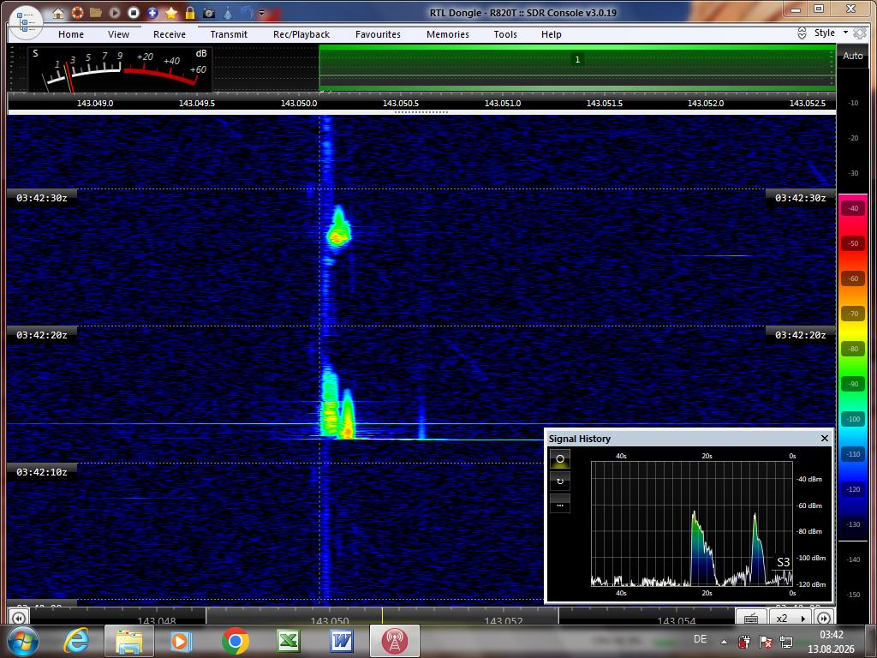Viewport: 877px width, 658px height.
Task: Click the lifebuoy help icon
Action: coord(77,12)
